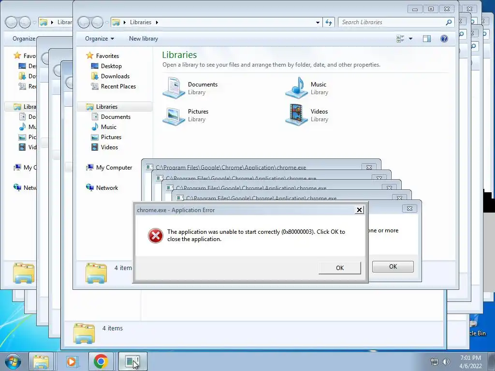Click the Libraries heading text
Viewport: 495px width, 371px height.
(179, 55)
